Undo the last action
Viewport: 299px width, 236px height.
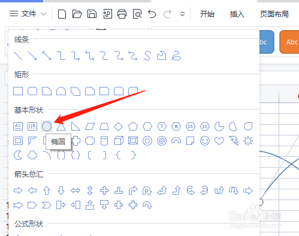pyautogui.click(x=152, y=14)
